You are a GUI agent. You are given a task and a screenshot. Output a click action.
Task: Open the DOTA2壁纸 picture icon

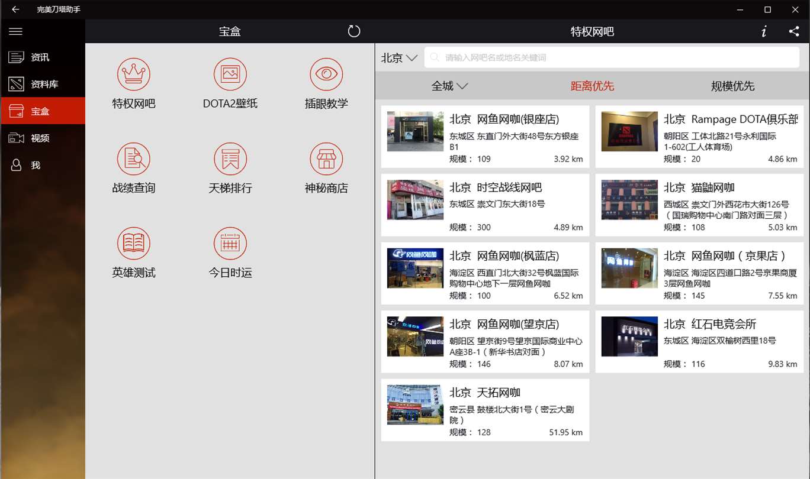pos(230,74)
